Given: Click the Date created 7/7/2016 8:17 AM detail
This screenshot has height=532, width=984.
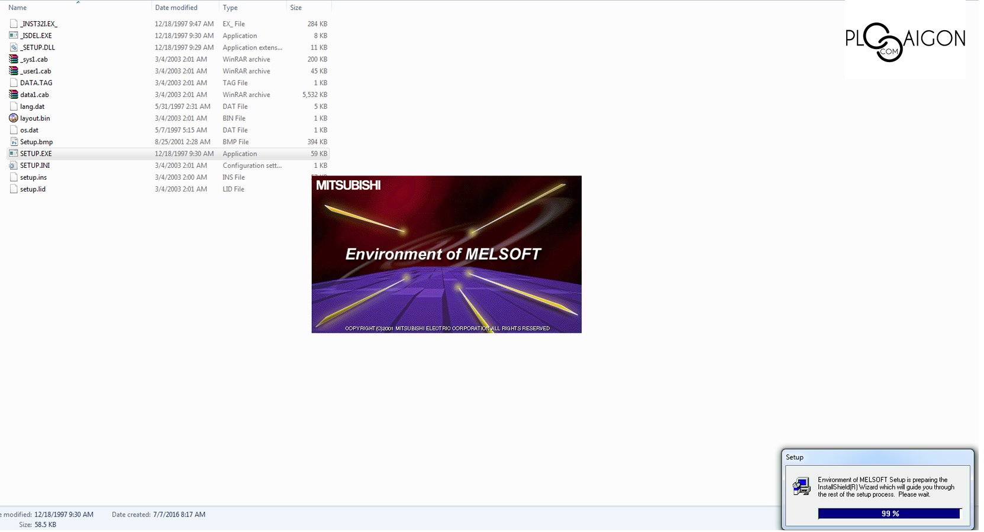Looking at the screenshot, I should 159,514.
